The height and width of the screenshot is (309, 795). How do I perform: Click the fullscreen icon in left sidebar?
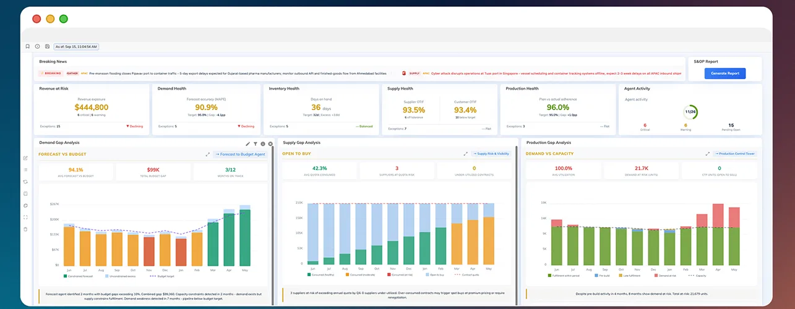point(25,217)
